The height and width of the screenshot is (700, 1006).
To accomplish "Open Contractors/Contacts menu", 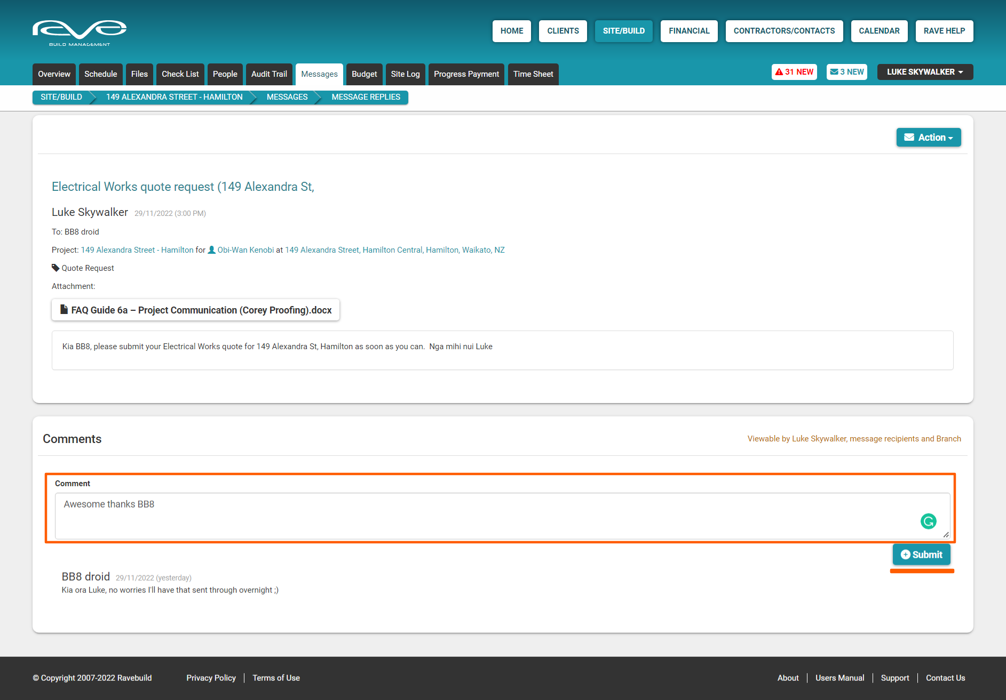I will 785,31.
